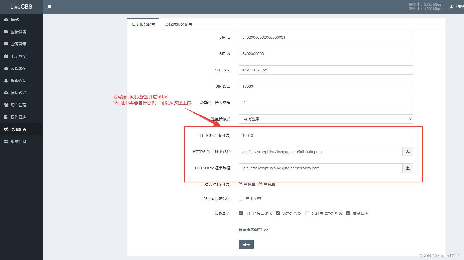Click the 保存 save button
Image resolution: width=464 pixels, height=260 pixels.
[x=246, y=244]
